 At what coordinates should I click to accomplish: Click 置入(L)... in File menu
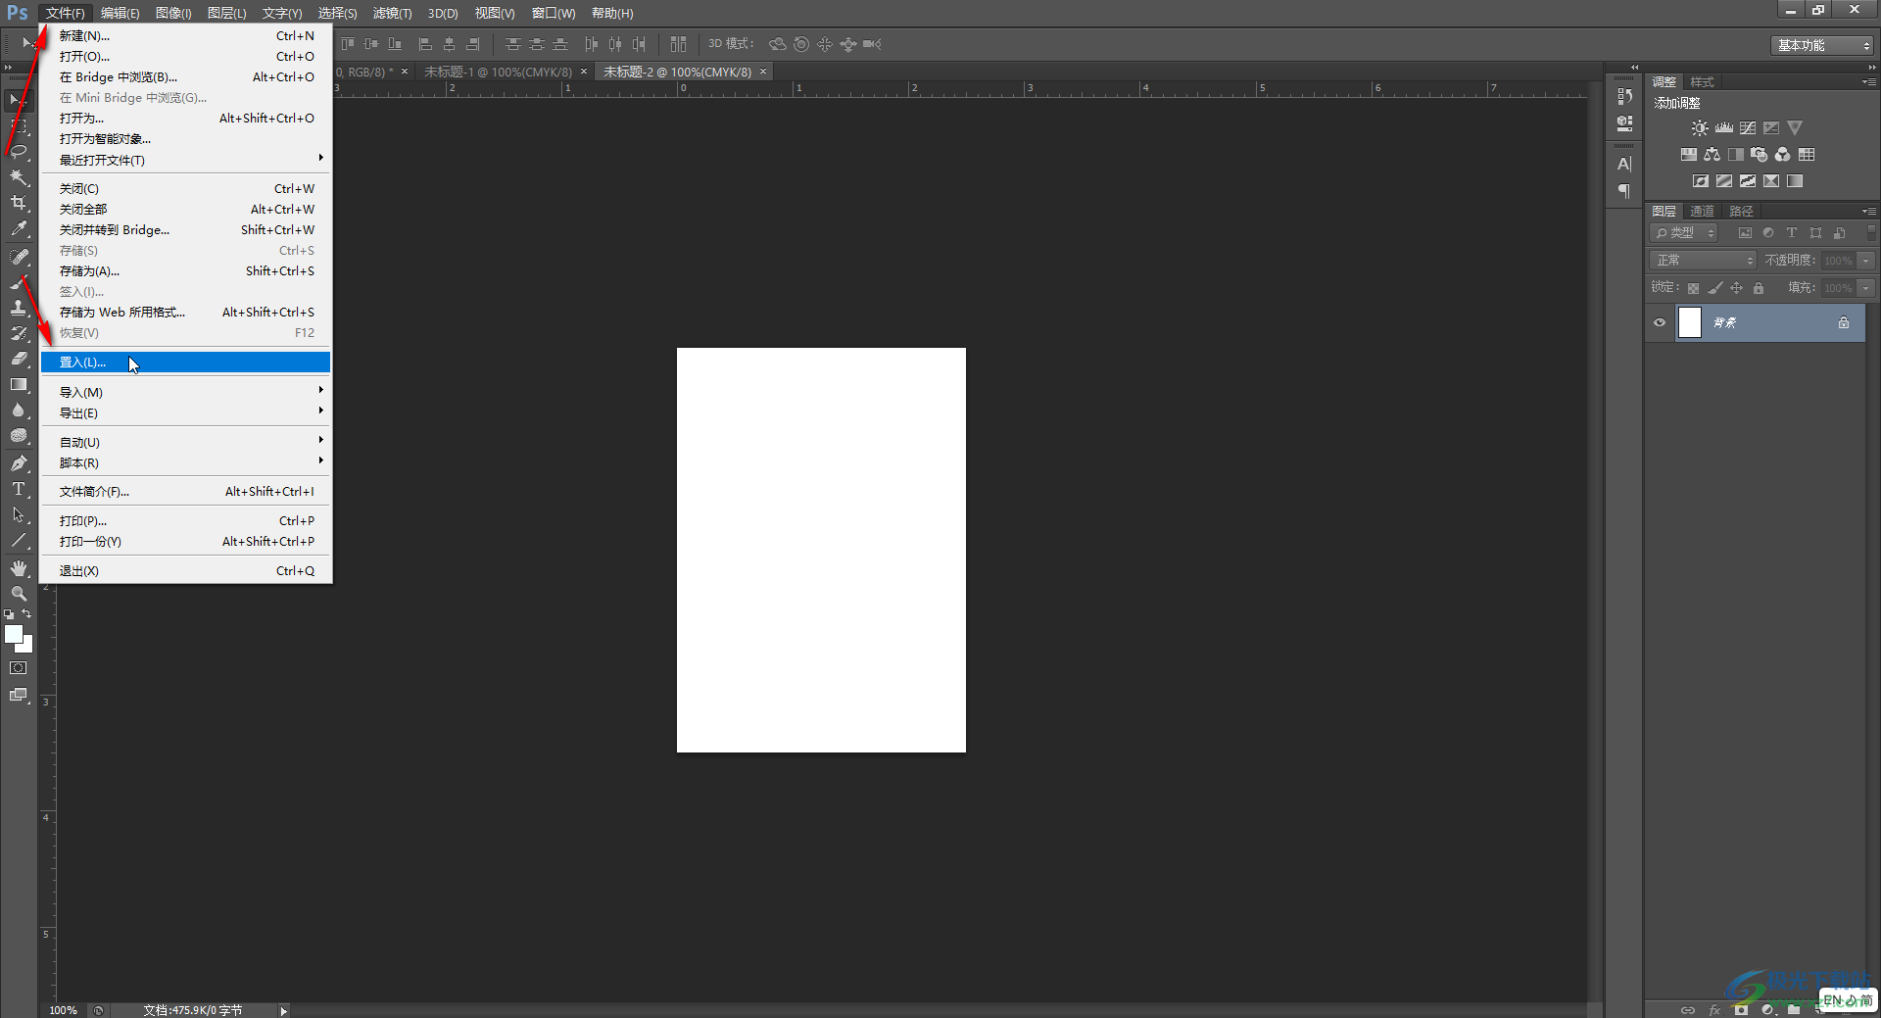[186, 363]
